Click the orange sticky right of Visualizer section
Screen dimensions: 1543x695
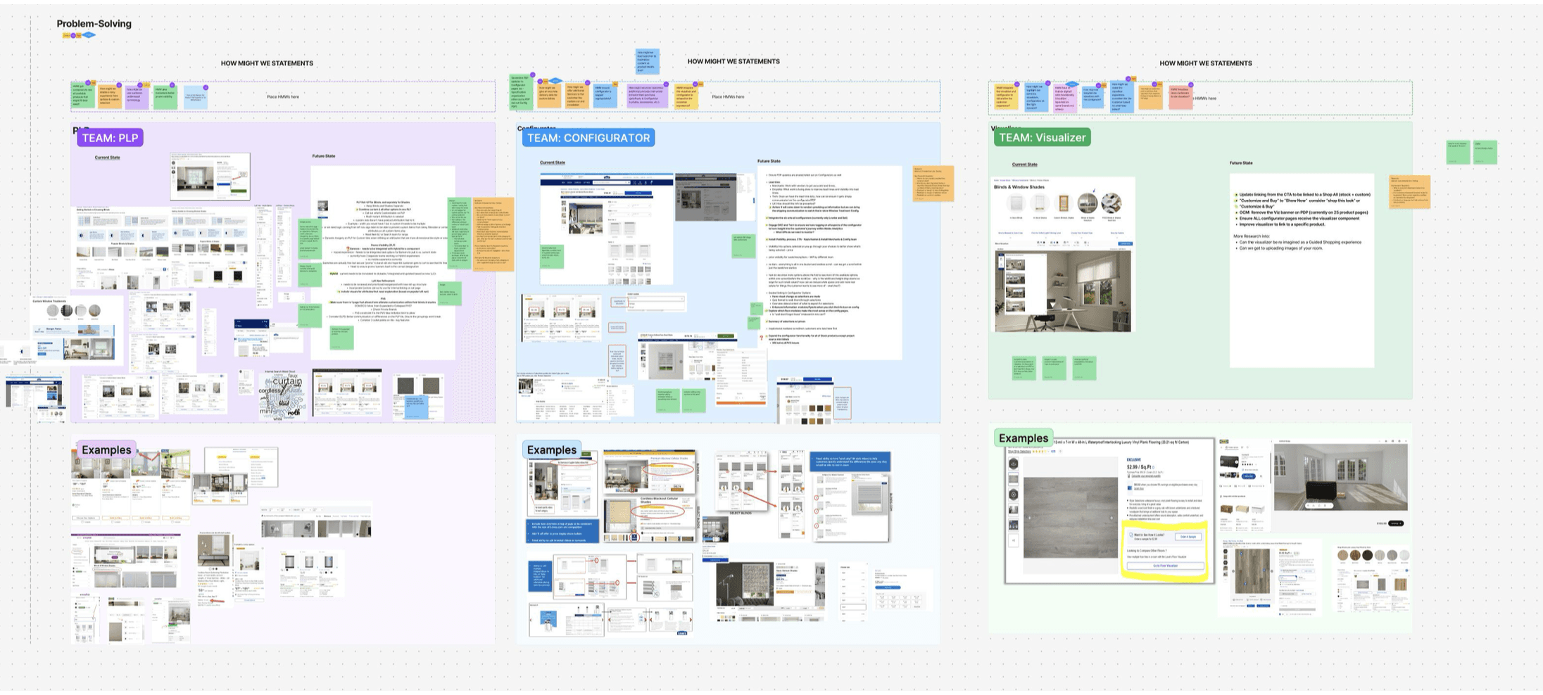1410,191
